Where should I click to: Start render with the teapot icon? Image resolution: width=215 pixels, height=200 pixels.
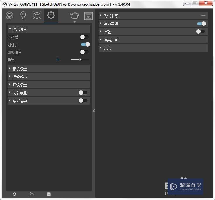pyautogui.click(x=74, y=15)
